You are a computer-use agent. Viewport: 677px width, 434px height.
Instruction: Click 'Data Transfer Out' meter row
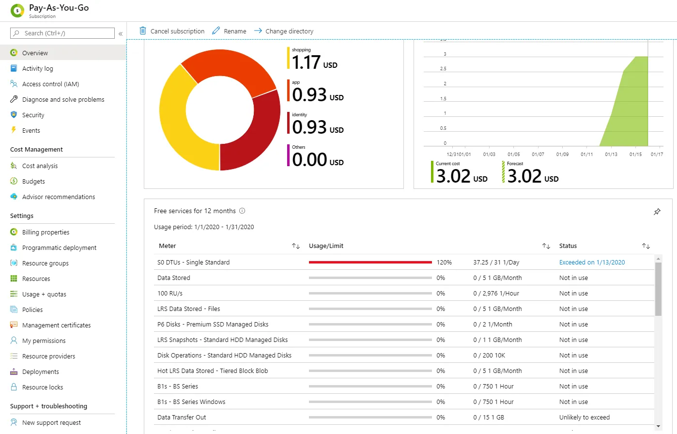[x=404, y=417]
